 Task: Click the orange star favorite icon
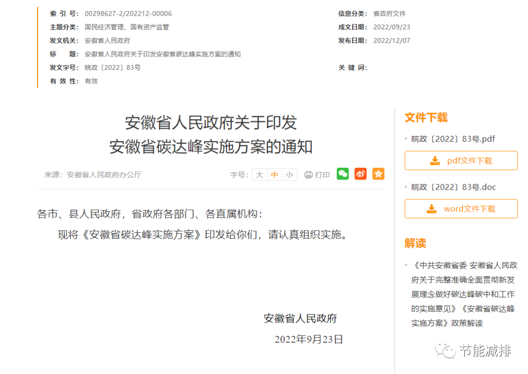pyautogui.click(x=378, y=174)
